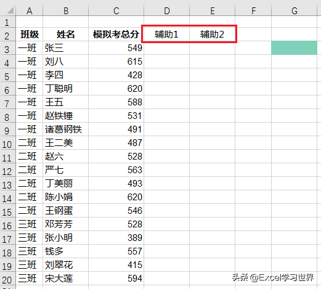Click the score 528 in 邓芳芳's row
Image resolution: width=321 pixels, height=289 pixels.
[x=116, y=224]
